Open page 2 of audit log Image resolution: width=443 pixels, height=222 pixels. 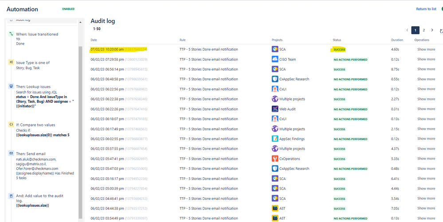[424, 30]
